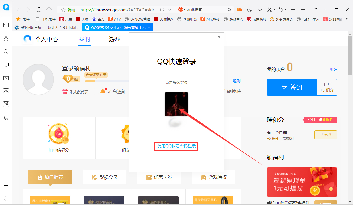This screenshot has width=353, height=205.
Task: Click the download manager icon
Action: click(x=260, y=9)
